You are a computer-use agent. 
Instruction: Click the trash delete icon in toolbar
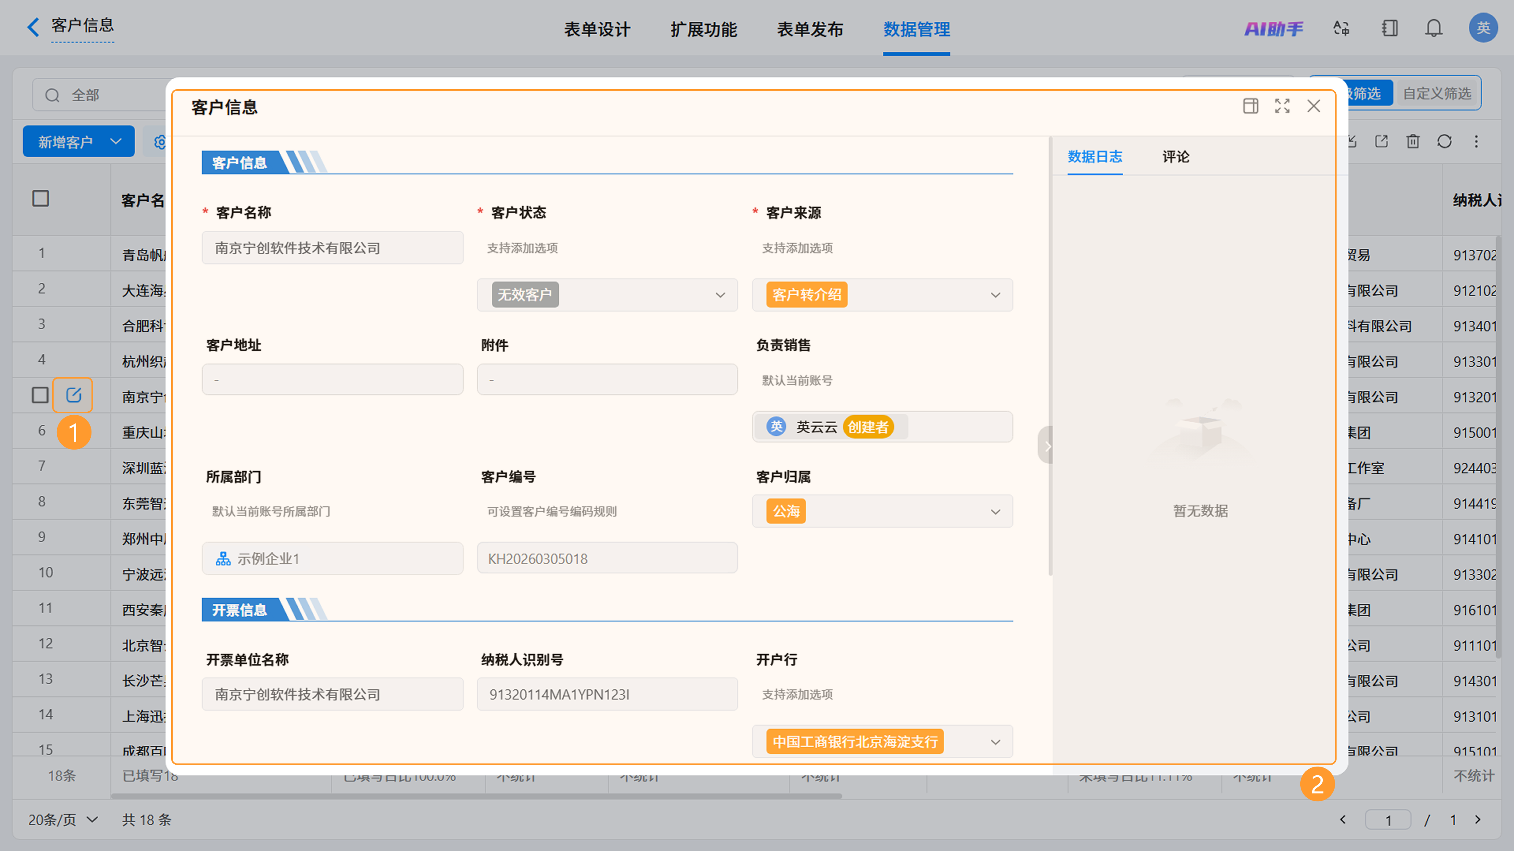pos(1413,141)
